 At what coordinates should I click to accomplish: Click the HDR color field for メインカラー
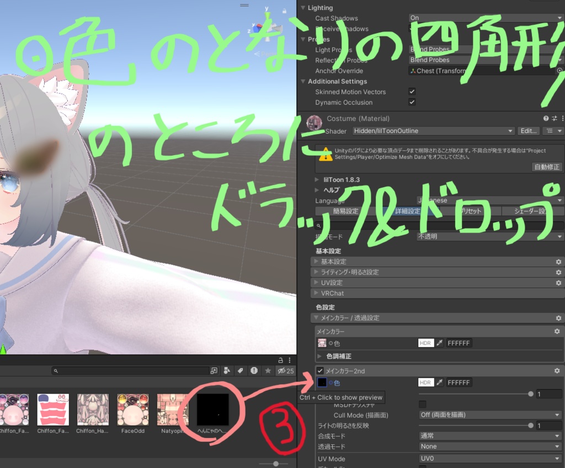click(x=425, y=343)
